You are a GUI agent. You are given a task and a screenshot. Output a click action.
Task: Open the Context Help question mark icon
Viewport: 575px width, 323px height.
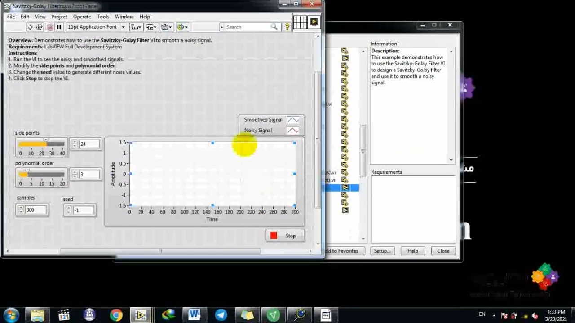pos(287,27)
